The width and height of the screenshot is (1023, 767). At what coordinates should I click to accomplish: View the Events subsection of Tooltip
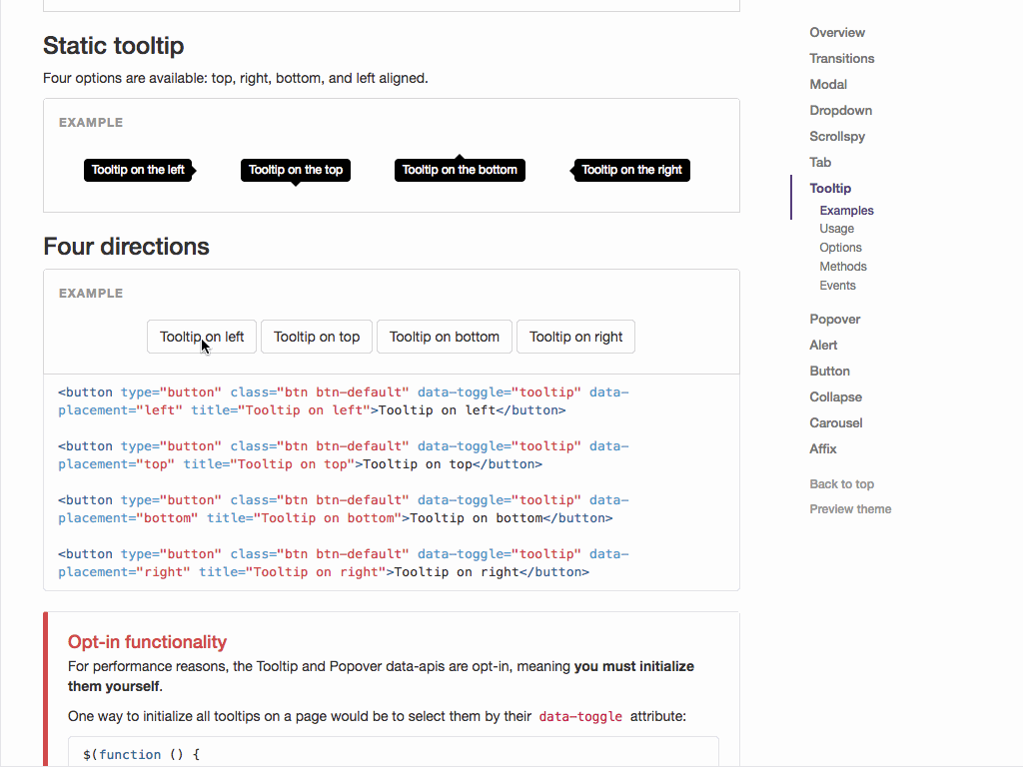click(x=837, y=285)
